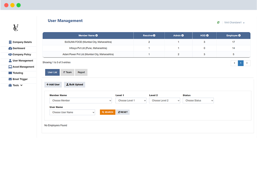Click the VC logo in the sidebar

click(15, 28)
